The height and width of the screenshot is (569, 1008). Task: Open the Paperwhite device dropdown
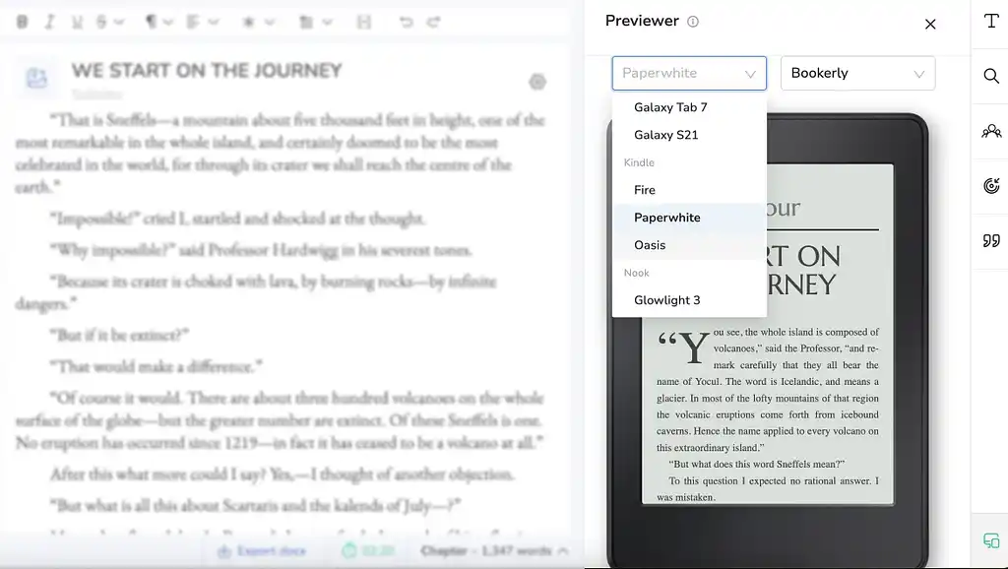[x=689, y=73]
